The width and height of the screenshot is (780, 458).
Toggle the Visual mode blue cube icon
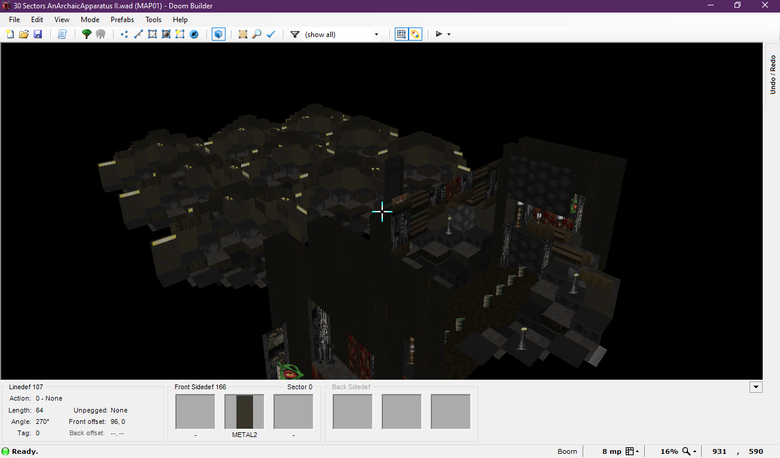[218, 34]
